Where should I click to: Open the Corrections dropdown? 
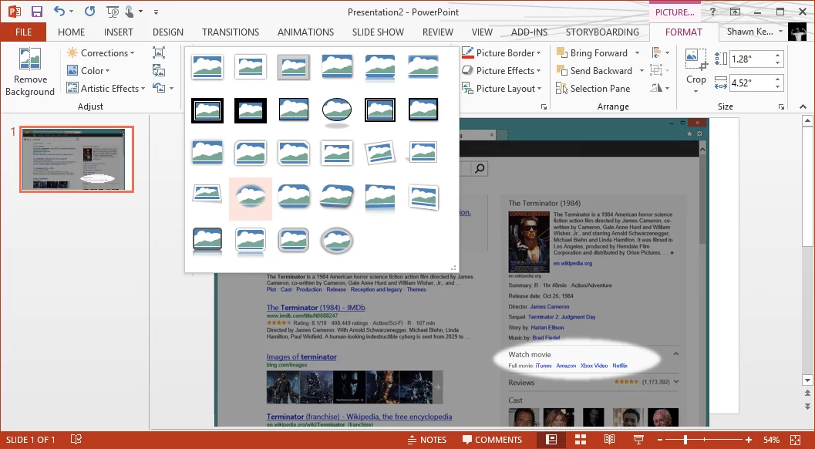pos(101,53)
